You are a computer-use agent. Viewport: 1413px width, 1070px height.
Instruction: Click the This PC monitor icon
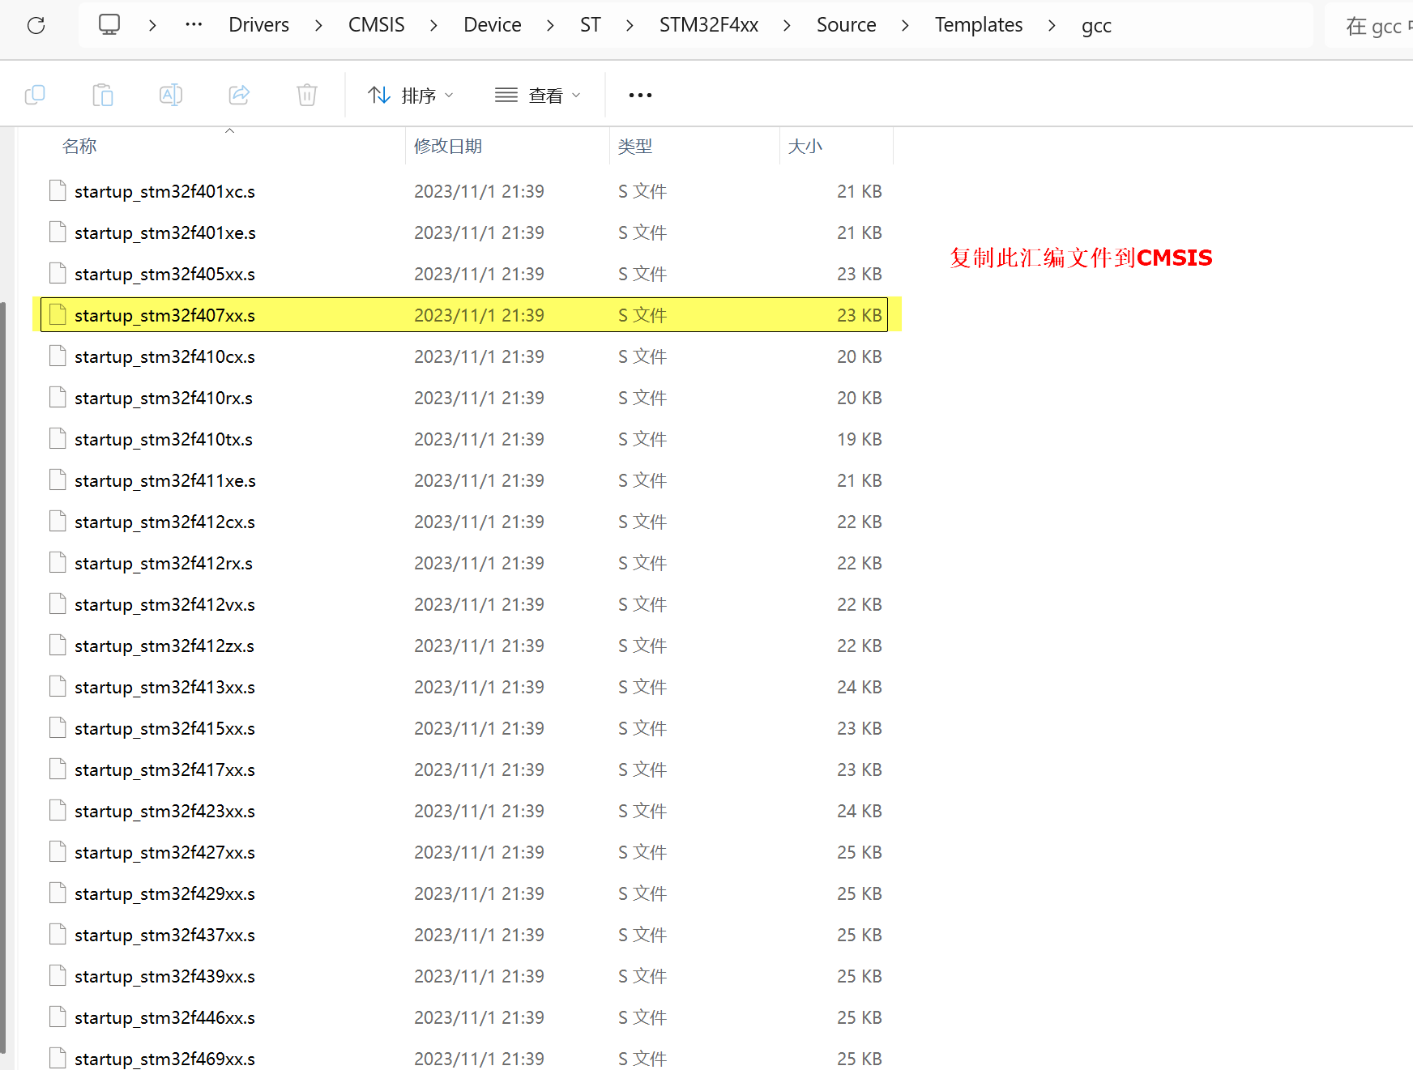(x=109, y=24)
